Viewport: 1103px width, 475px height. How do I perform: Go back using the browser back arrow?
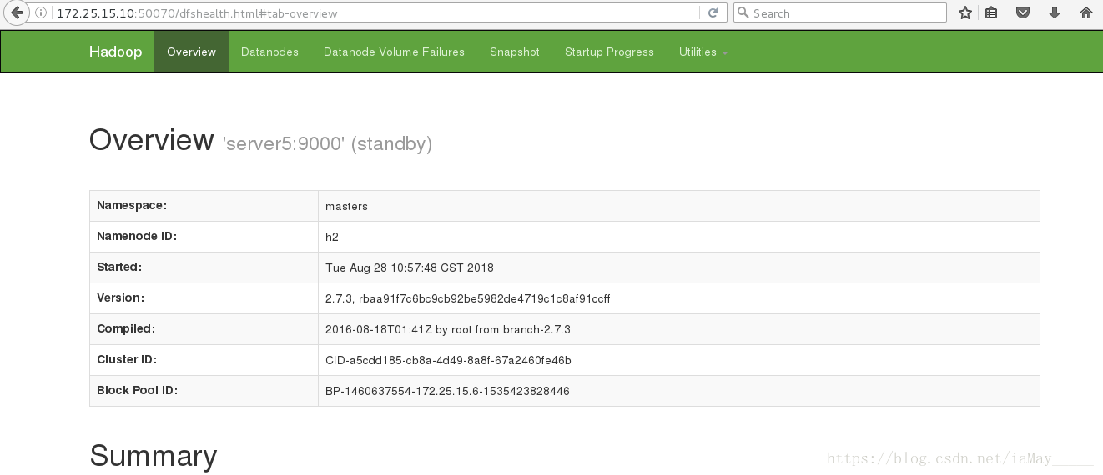coord(17,12)
